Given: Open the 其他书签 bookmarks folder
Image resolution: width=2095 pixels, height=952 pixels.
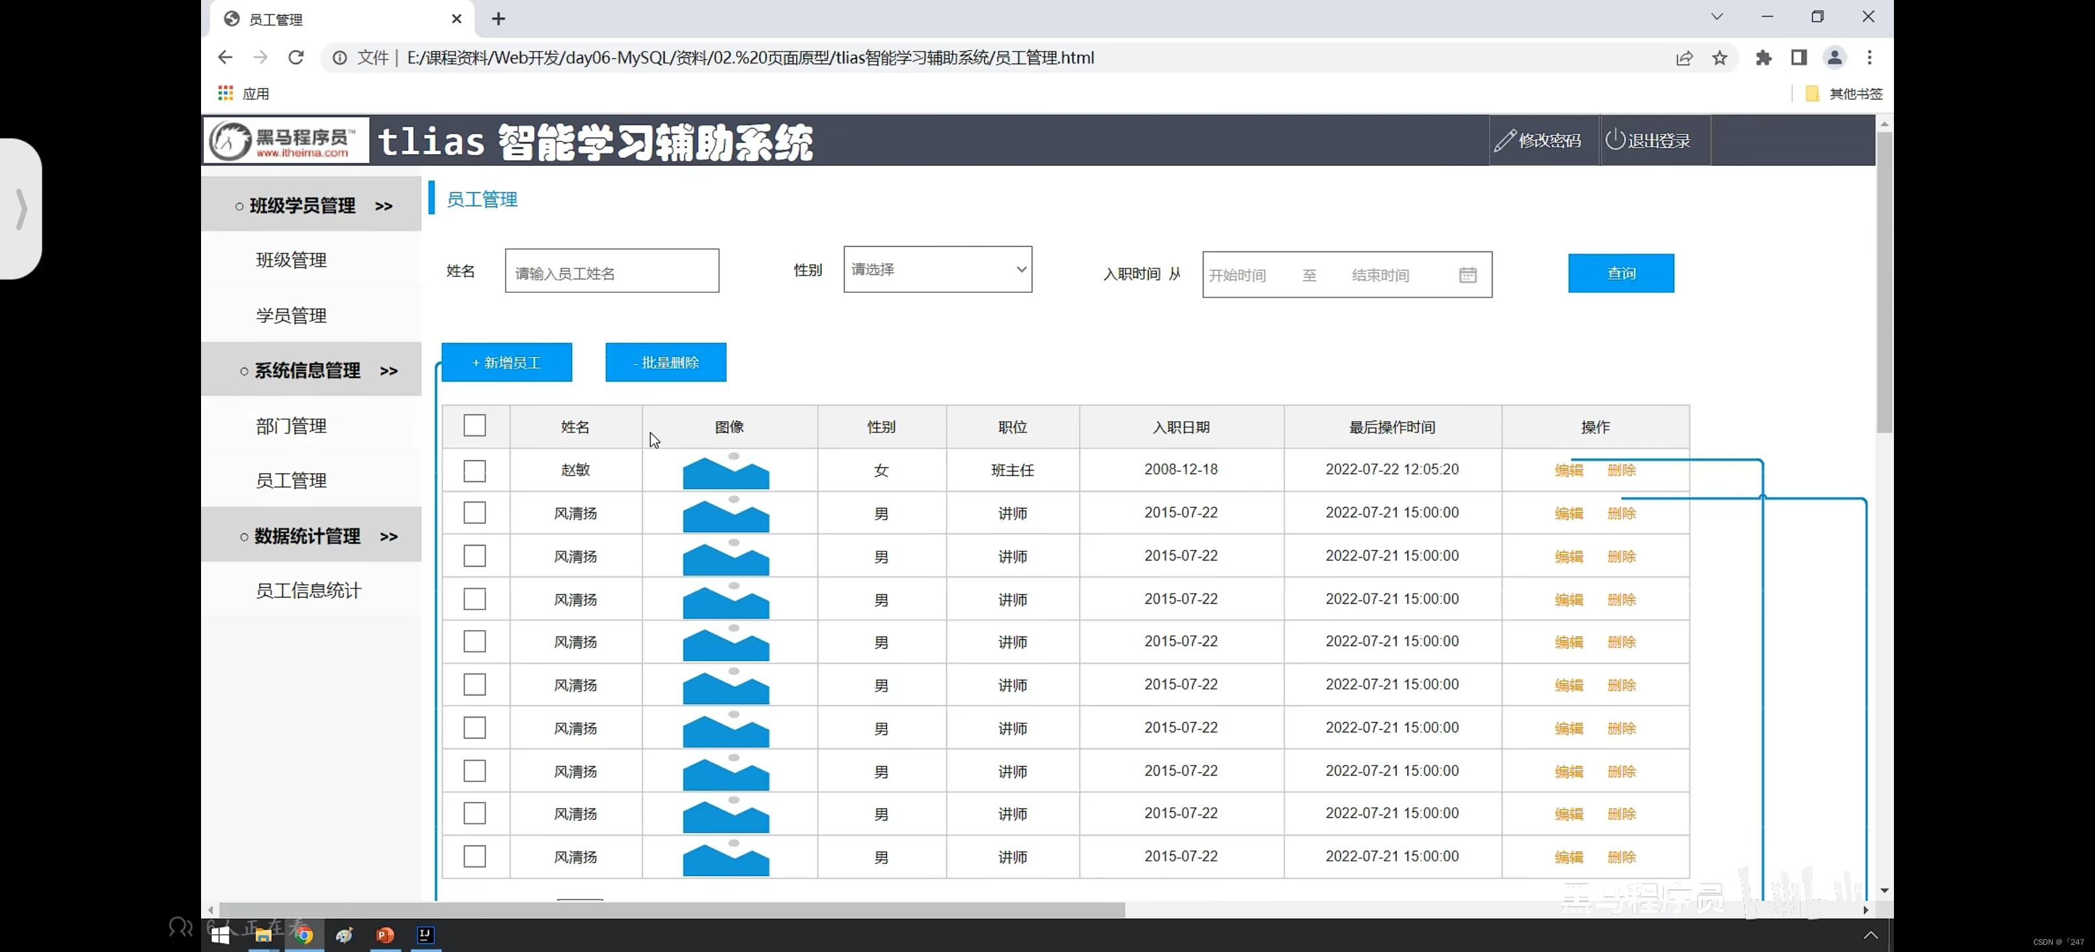Looking at the screenshot, I should point(1843,93).
